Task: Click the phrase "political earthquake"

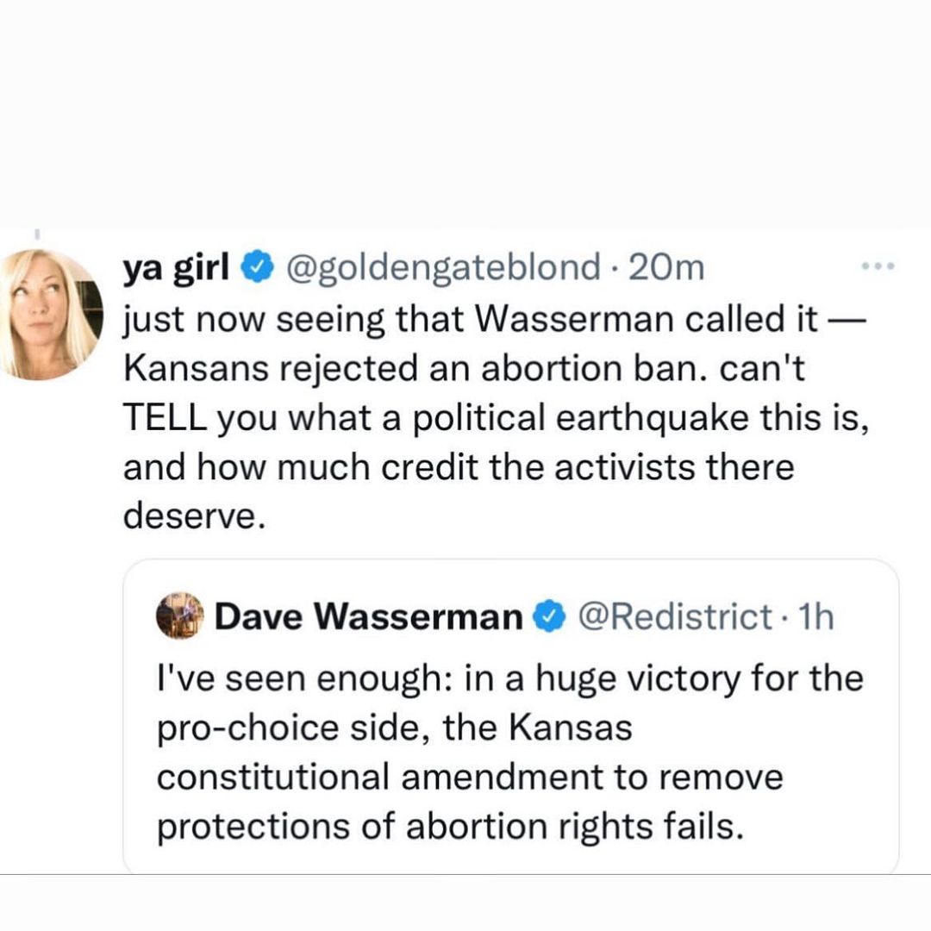Action: pyautogui.click(x=507, y=418)
